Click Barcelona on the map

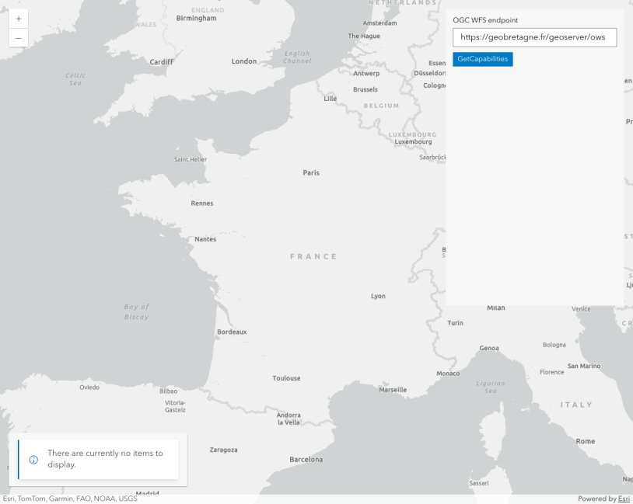[x=306, y=460]
